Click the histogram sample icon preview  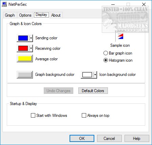point(120,36)
